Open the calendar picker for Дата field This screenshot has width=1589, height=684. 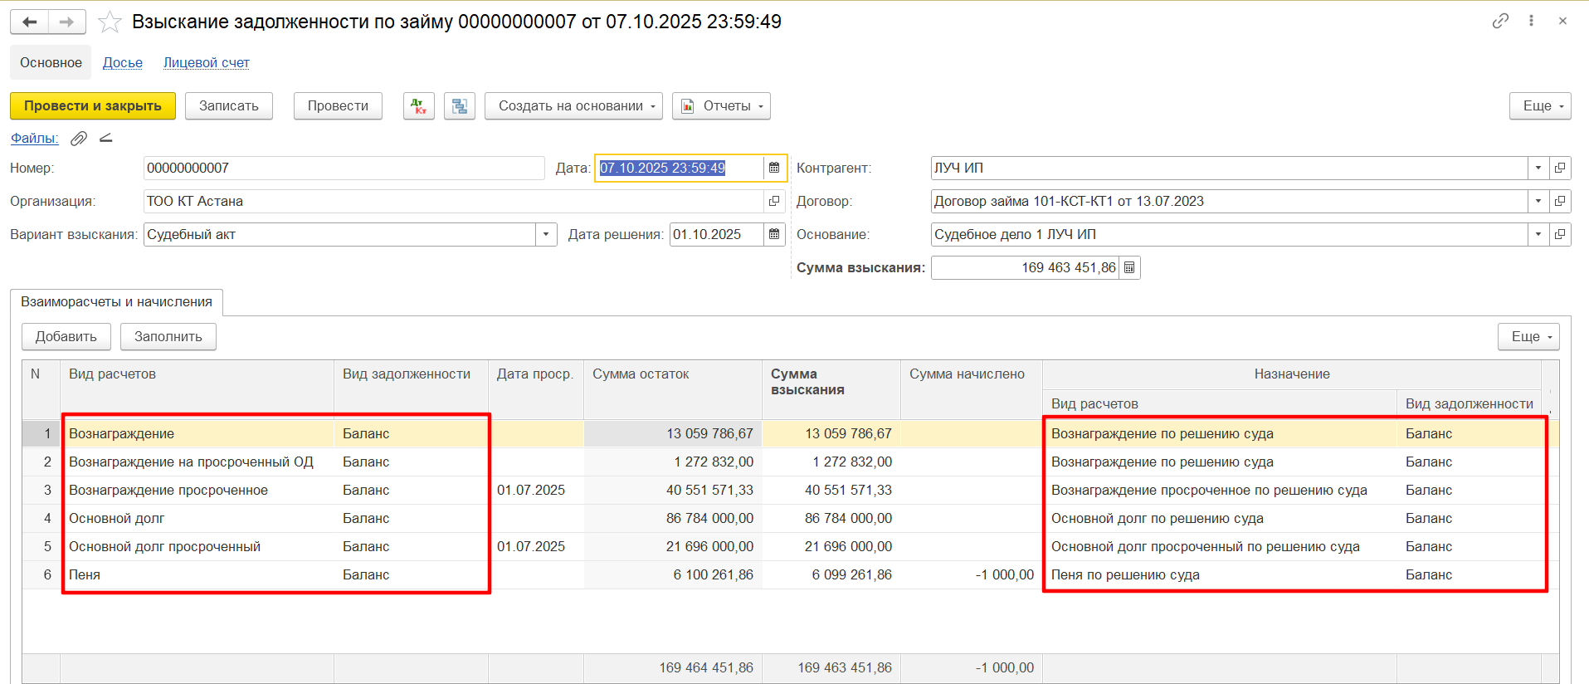click(x=774, y=168)
